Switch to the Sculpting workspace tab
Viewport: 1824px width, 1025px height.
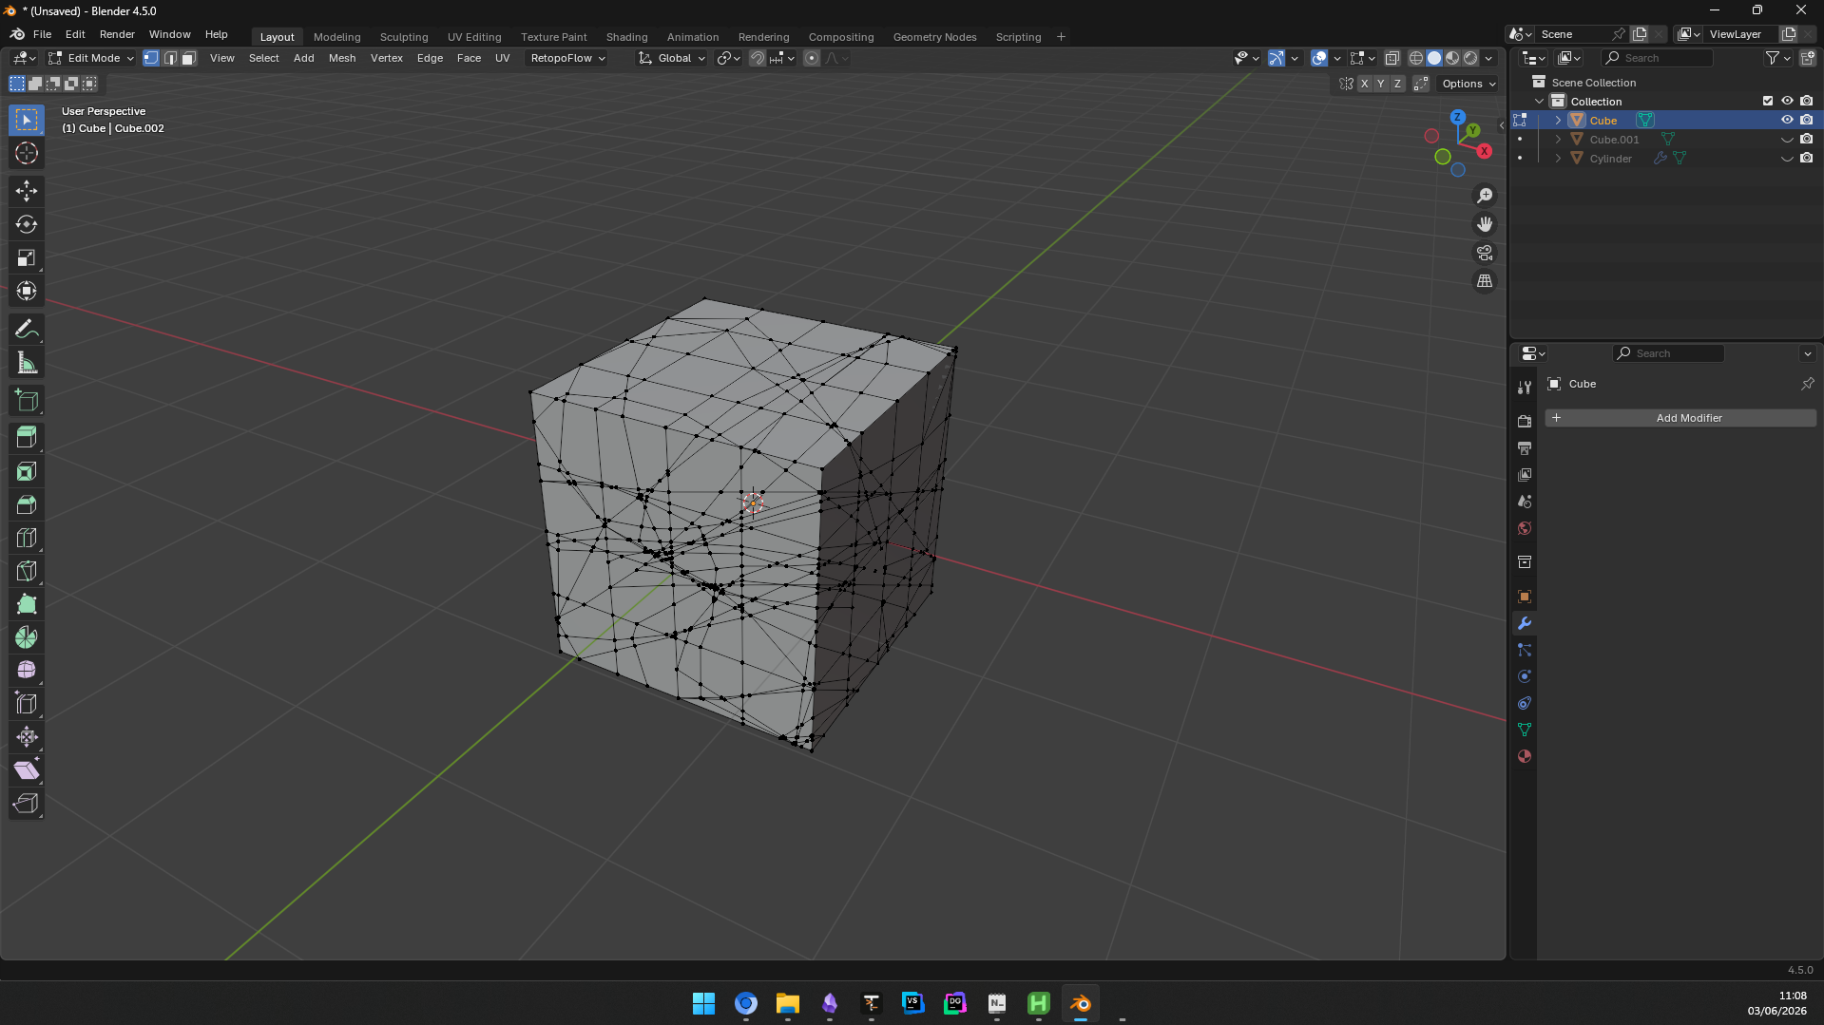[404, 37]
